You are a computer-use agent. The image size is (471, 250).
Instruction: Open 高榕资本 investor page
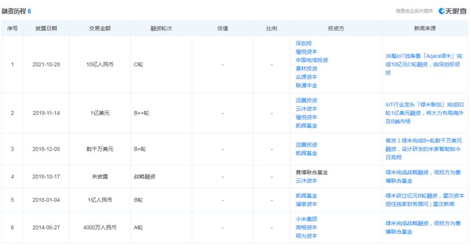pyautogui.click(x=306, y=228)
